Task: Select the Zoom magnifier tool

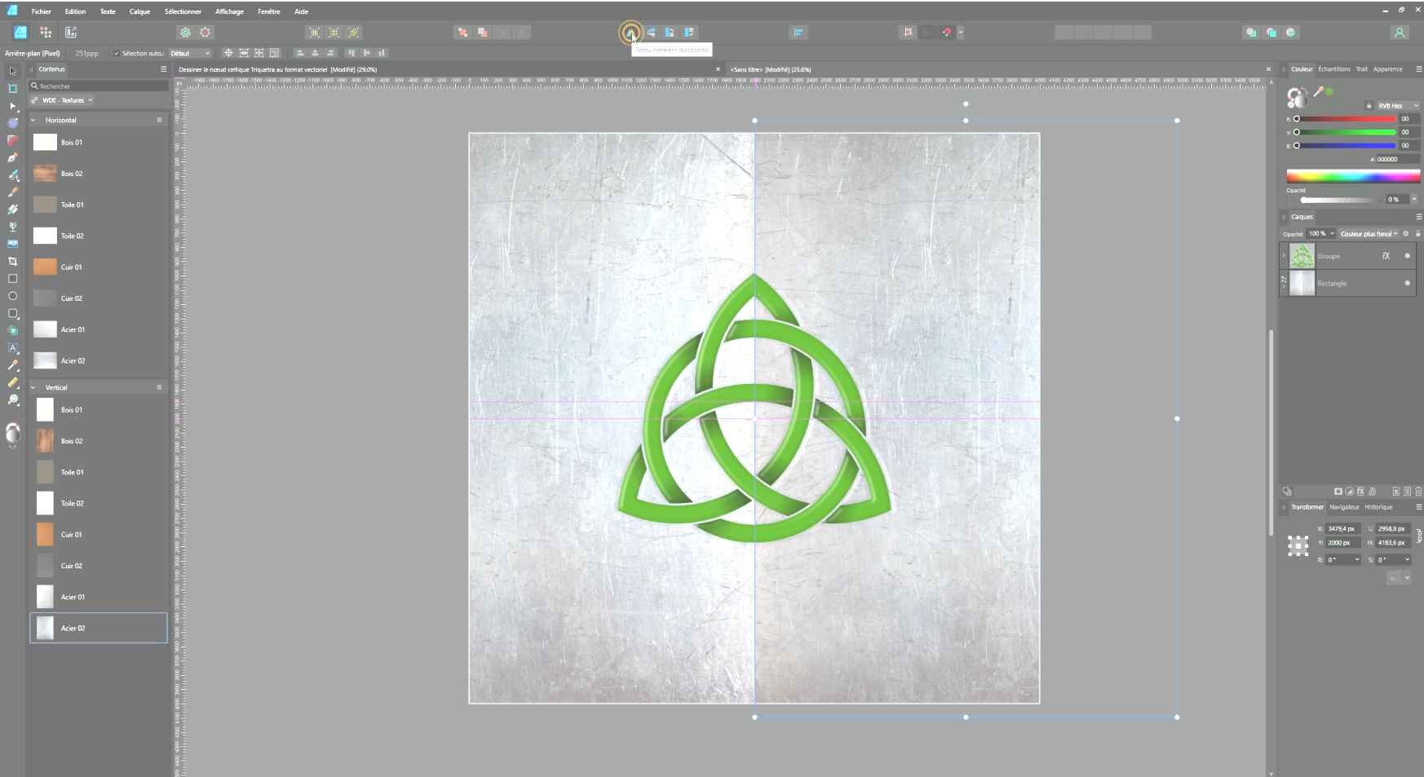Action: click(x=12, y=400)
